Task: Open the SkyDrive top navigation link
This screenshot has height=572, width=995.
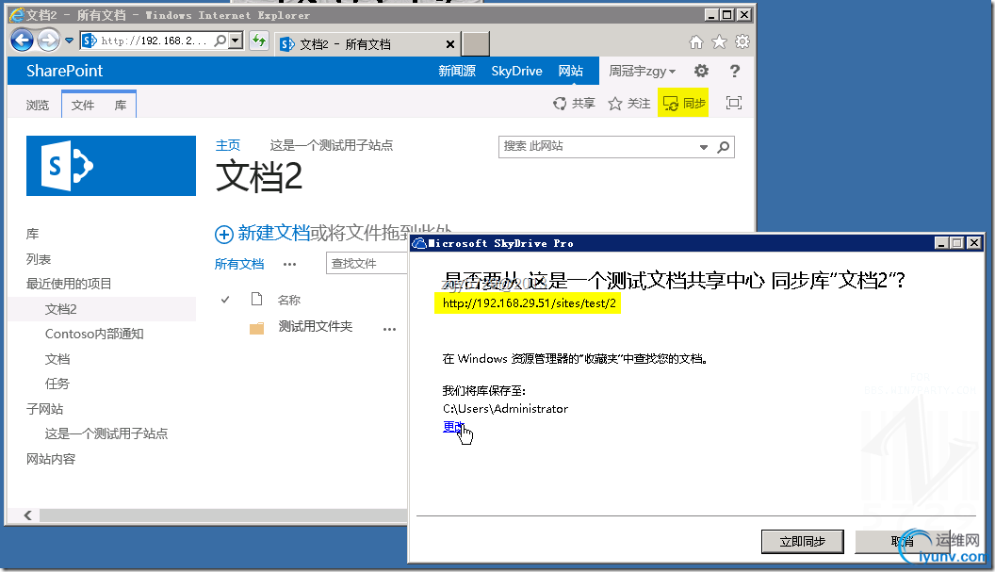Action: coord(516,71)
